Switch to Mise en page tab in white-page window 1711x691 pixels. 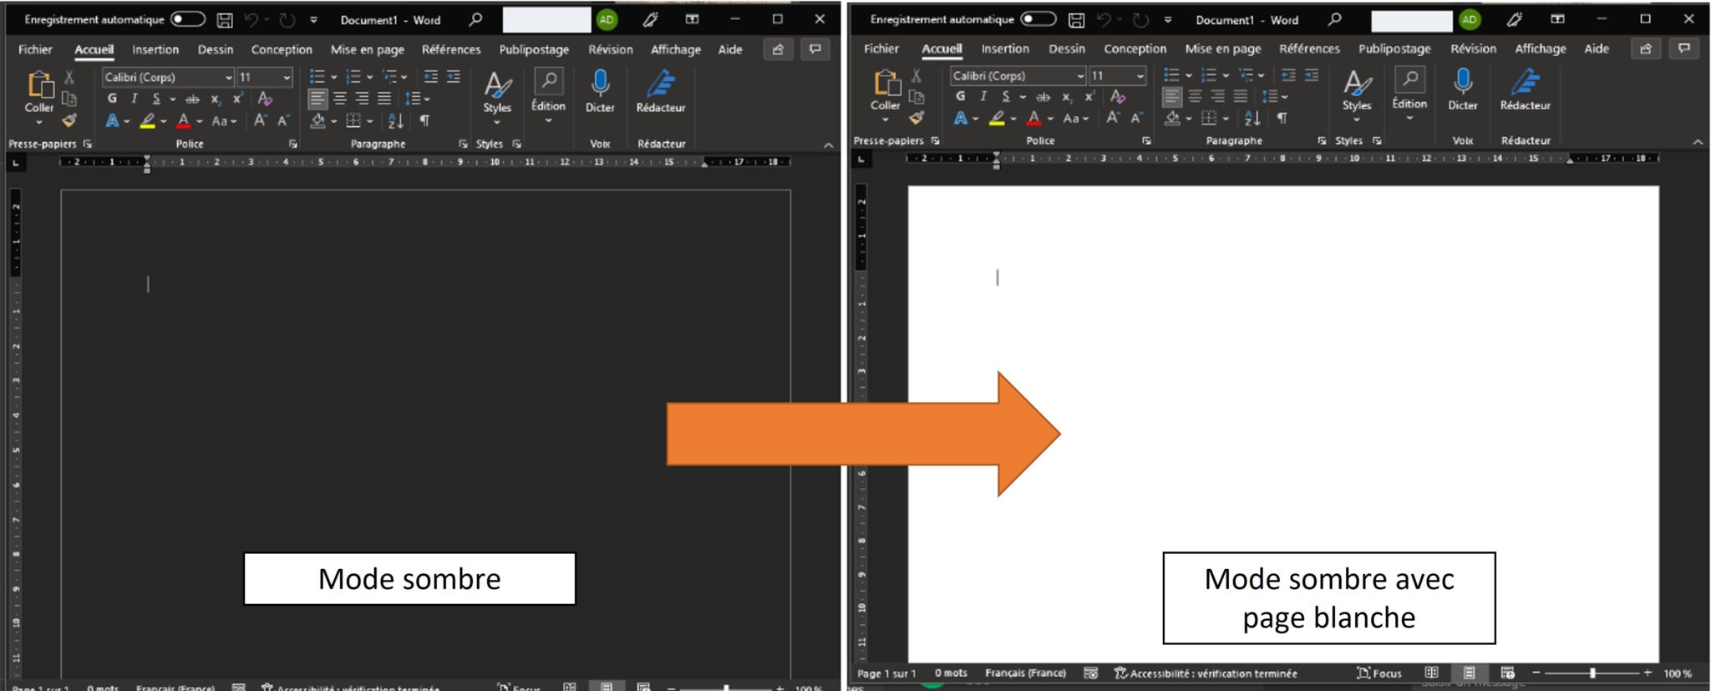(x=1223, y=48)
